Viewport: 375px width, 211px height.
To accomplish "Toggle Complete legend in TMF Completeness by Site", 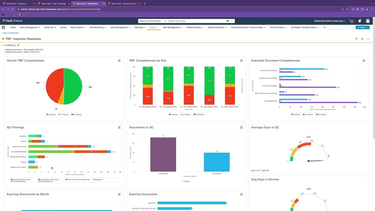I will [173, 114].
